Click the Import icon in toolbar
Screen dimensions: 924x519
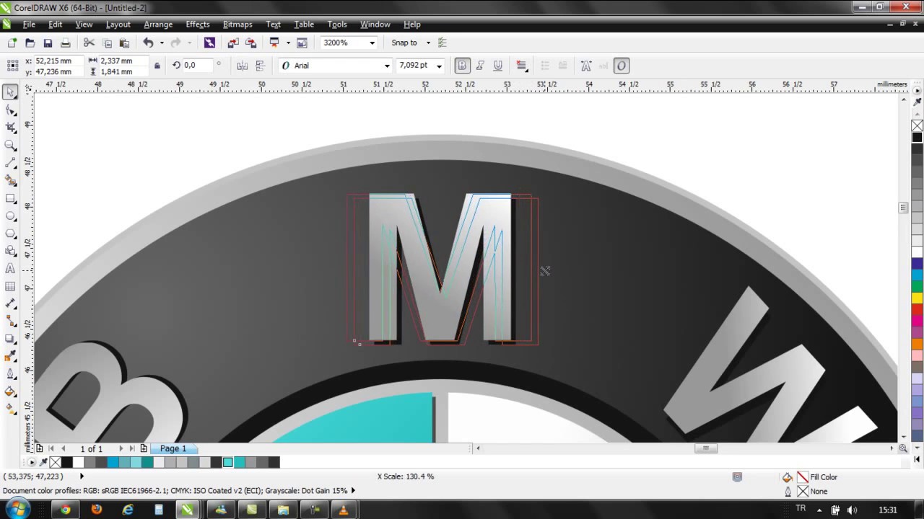pyautogui.click(x=233, y=43)
